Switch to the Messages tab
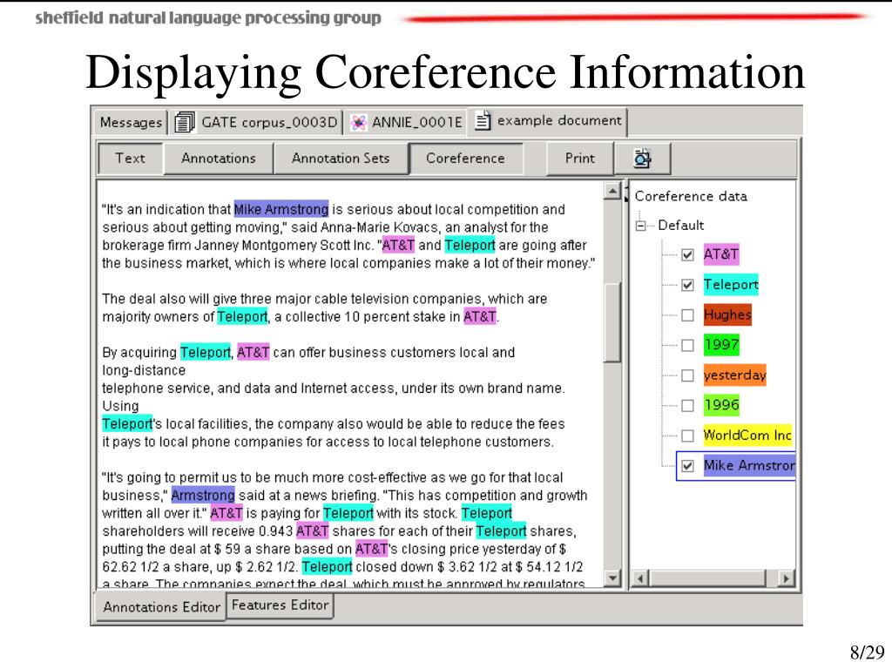This screenshot has height=669, width=892. (x=131, y=123)
